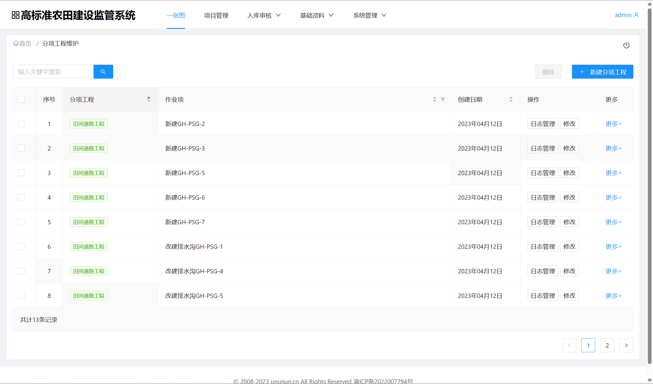The width and height of the screenshot is (653, 384).
Task: Check the row for 改建排水沟GH-PSG-1
Action: pos(21,247)
